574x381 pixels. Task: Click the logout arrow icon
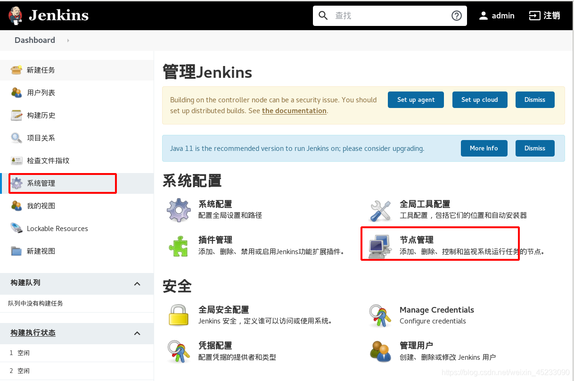coord(534,16)
